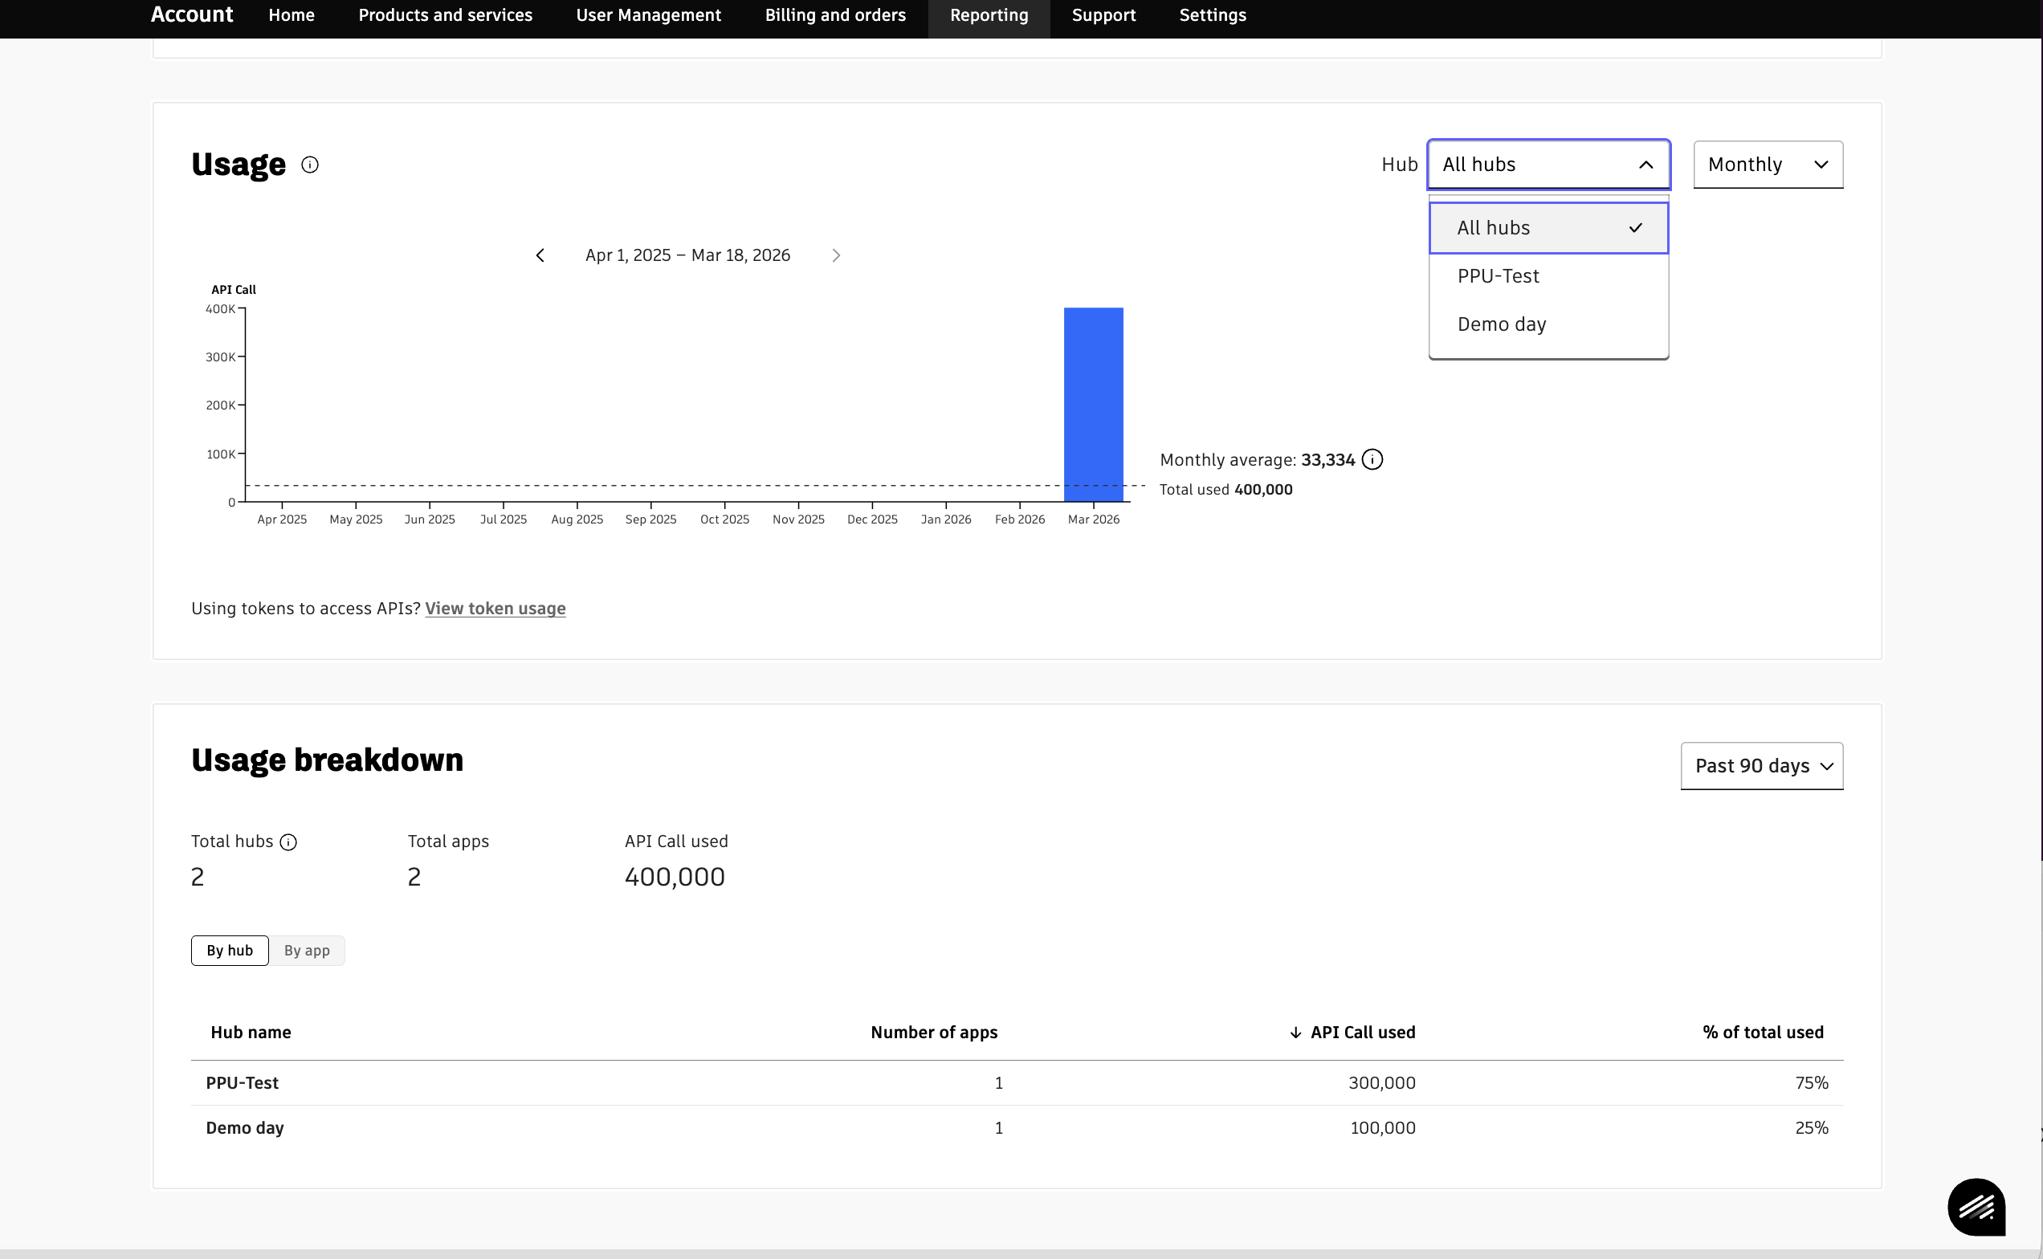Choose PPU-Test from the Hub dropdown list
Screen dimensions: 2043x1259
tap(1499, 276)
